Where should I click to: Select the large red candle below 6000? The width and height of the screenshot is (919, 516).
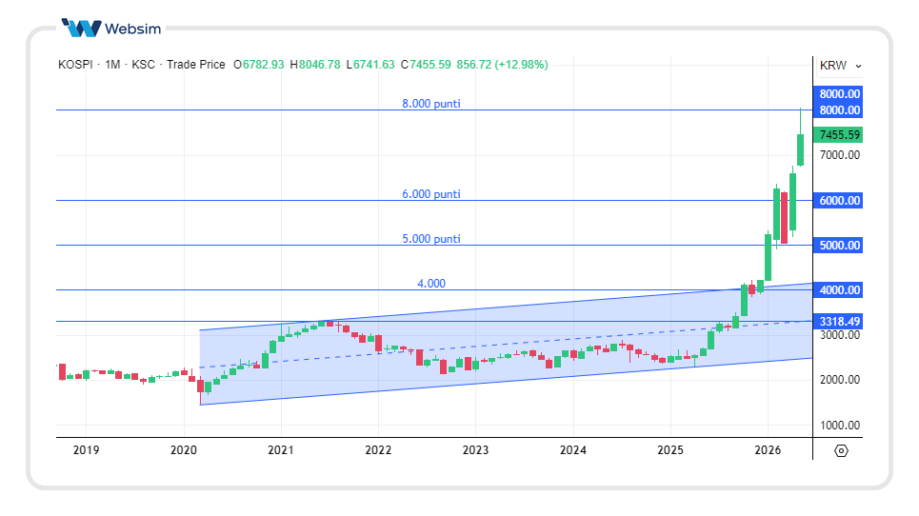click(x=784, y=217)
